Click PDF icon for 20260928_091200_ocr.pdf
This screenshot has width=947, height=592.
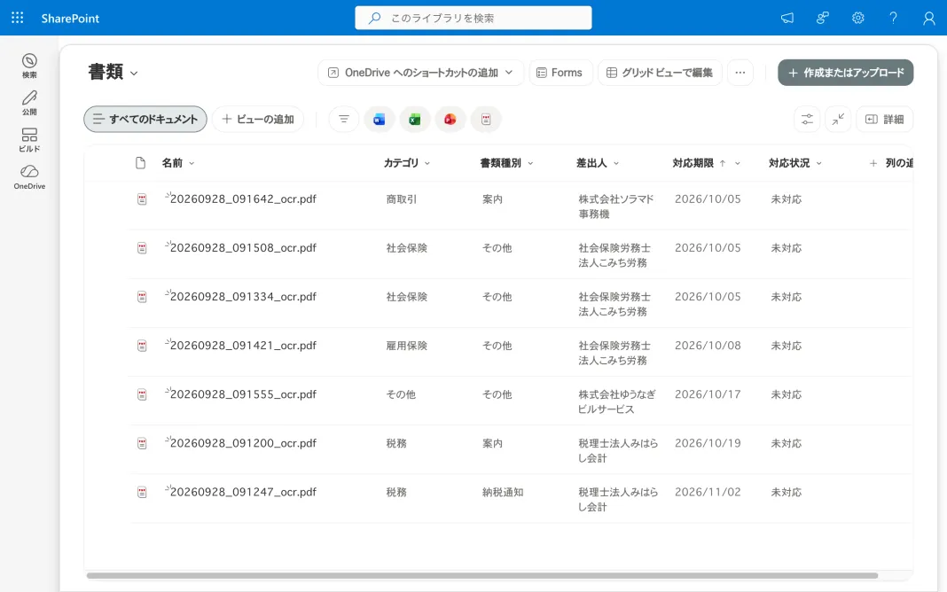[142, 443]
